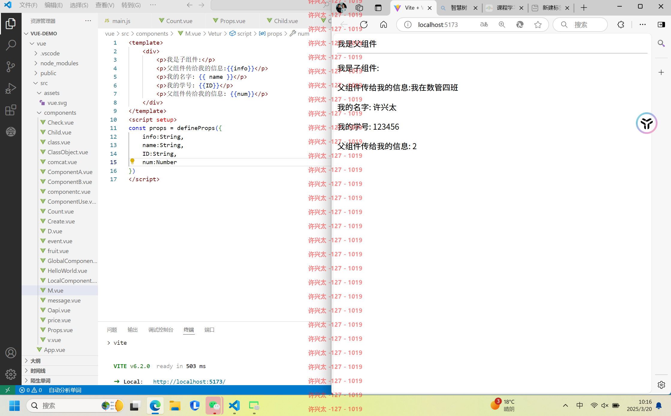This screenshot has height=416, width=671.
Task: Open the Windows Start menu
Action: pos(14,406)
